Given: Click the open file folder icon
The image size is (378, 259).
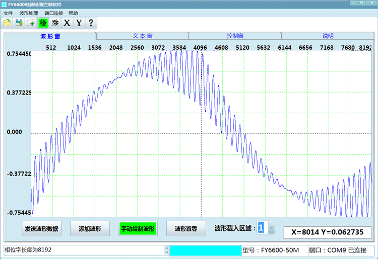Looking at the screenshot, I should [7, 23].
